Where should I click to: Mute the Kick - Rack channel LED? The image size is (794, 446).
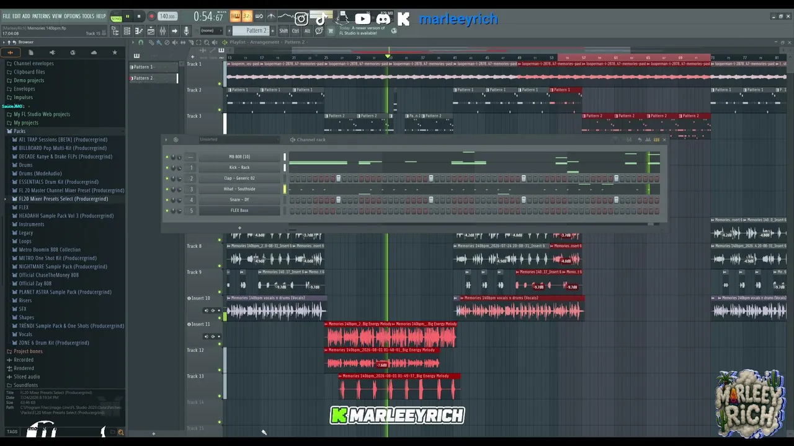[x=167, y=168]
